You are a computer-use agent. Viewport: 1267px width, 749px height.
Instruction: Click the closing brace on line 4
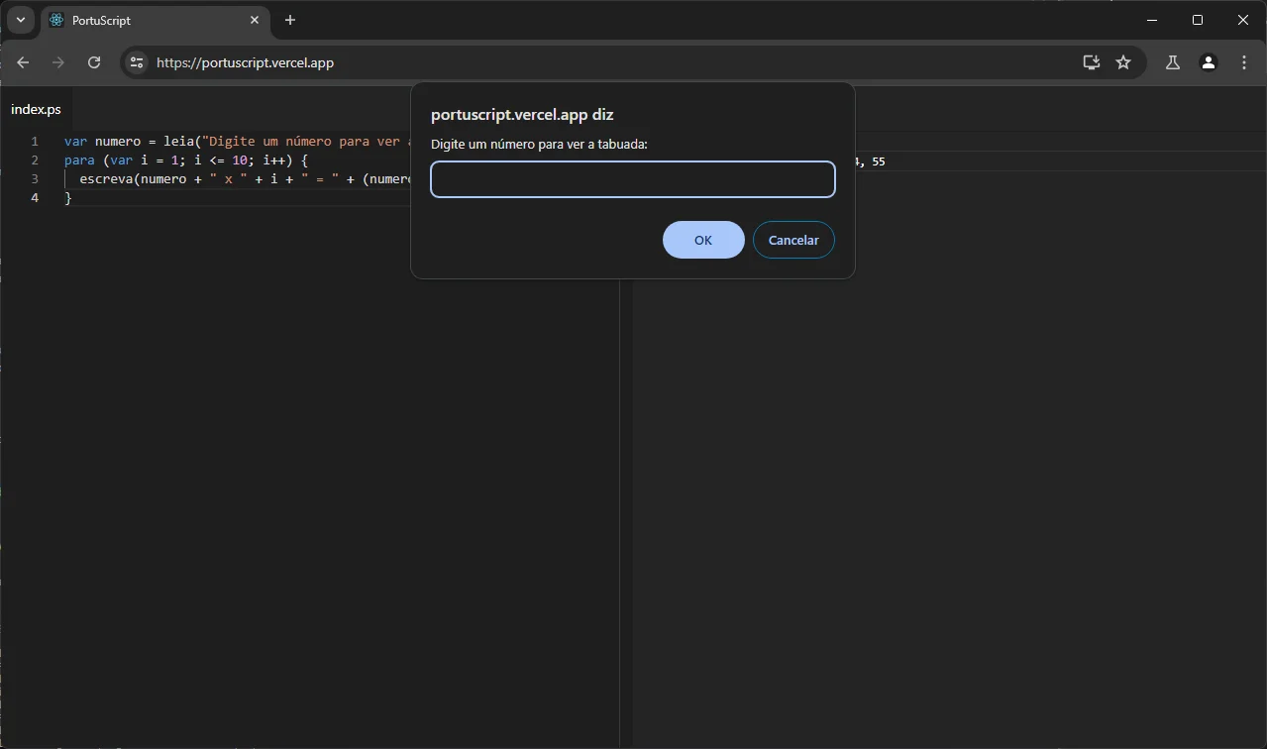68,198
